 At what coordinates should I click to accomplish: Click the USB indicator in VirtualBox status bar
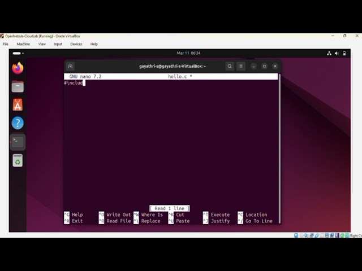317,235
